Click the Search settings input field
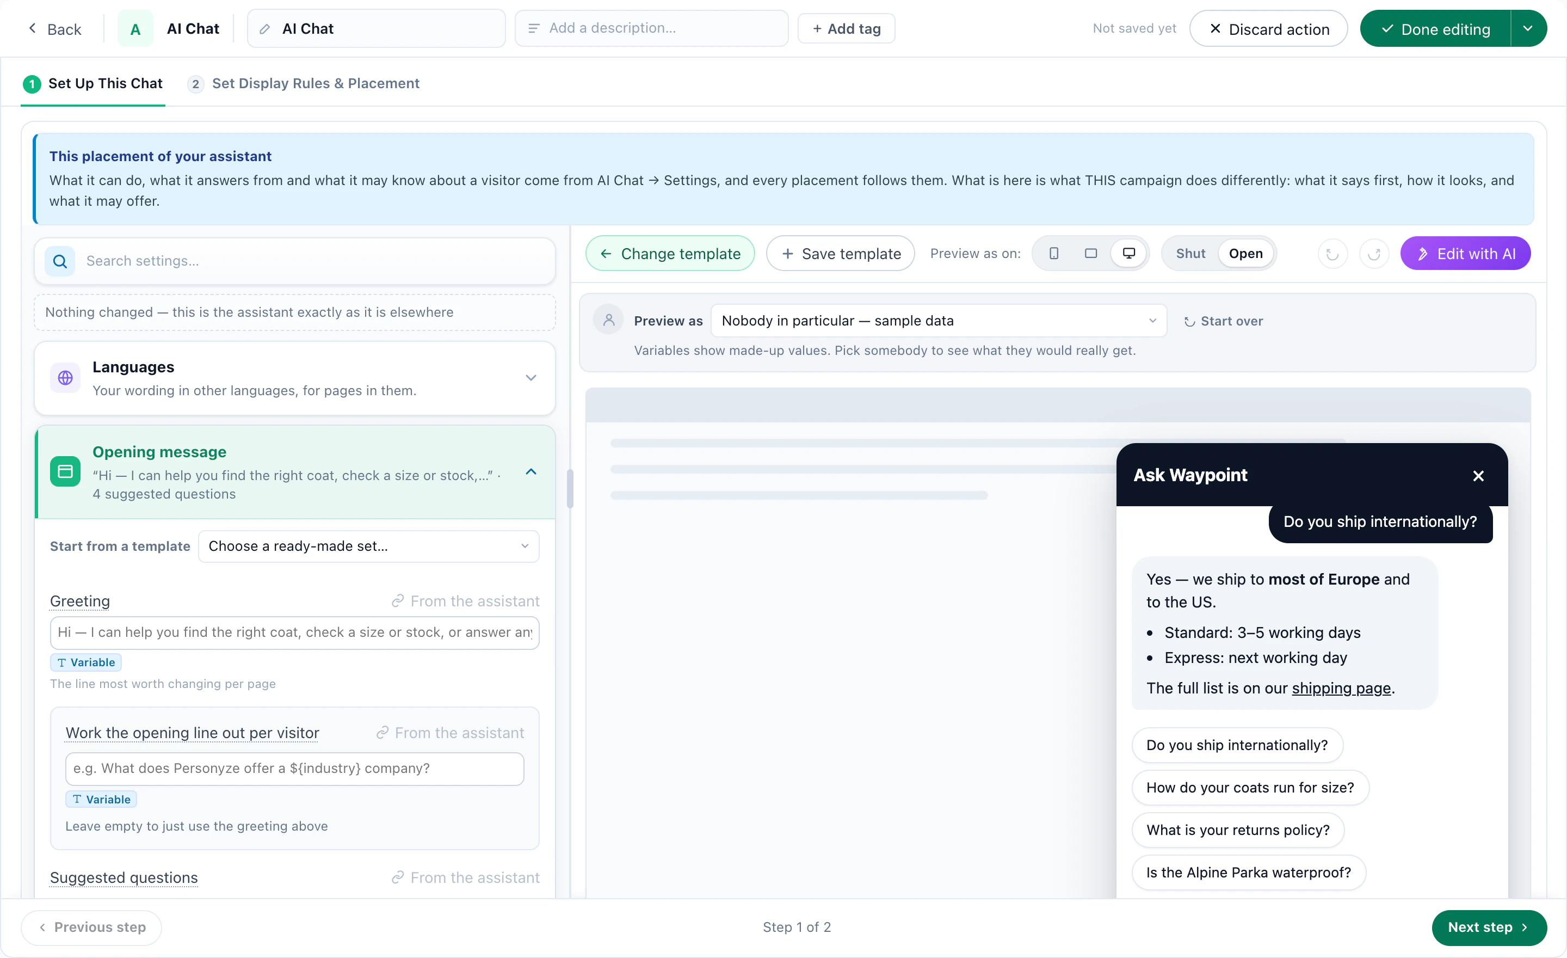The height and width of the screenshot is (958, 1567). [295, 261]
